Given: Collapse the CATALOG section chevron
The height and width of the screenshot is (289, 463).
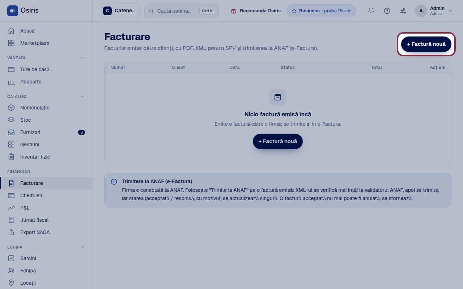Looking at the screenshot, I should (82, 96).
